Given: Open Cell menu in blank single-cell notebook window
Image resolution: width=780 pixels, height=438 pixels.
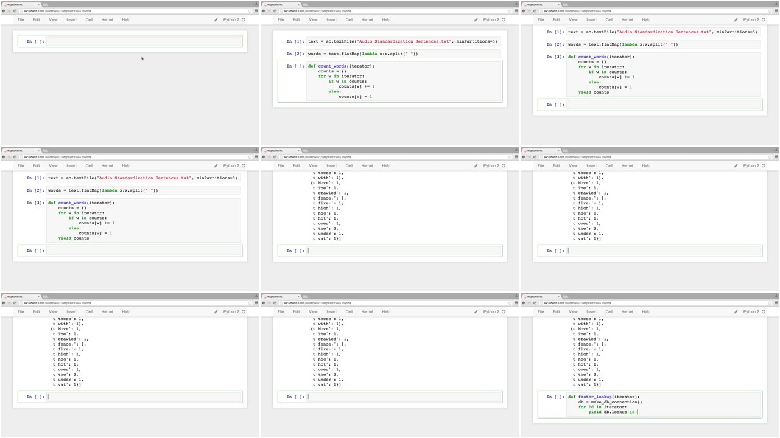Looking at the screenshot, I should click(89, 19).
